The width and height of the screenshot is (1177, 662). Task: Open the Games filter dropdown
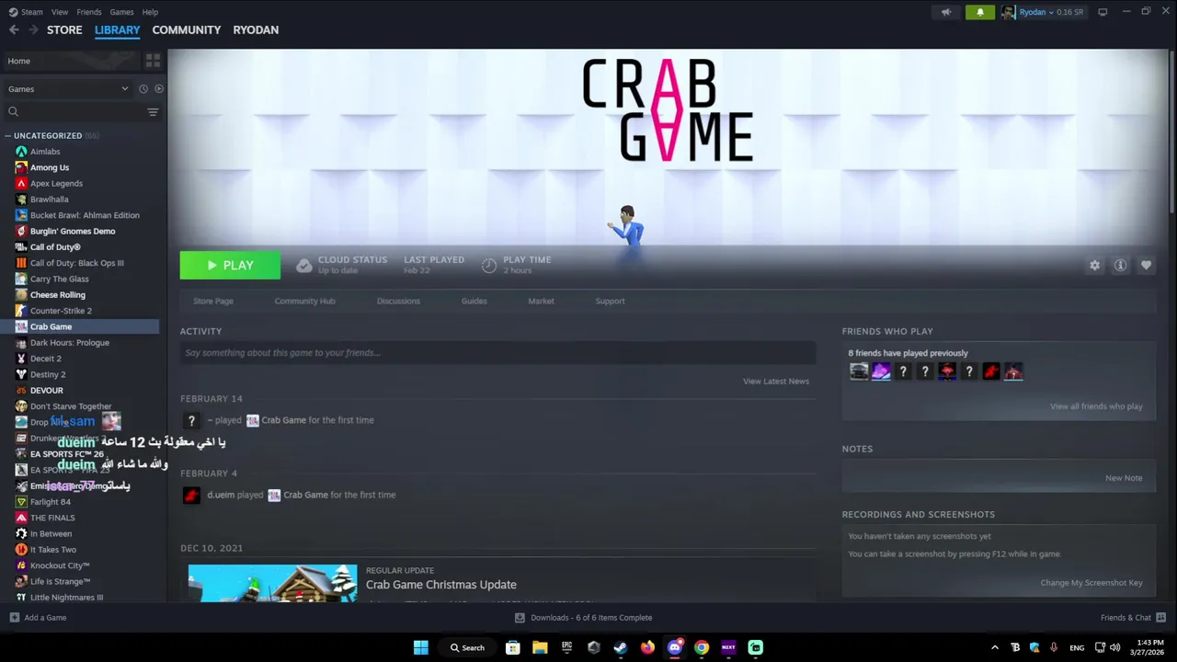coord(68,89)
